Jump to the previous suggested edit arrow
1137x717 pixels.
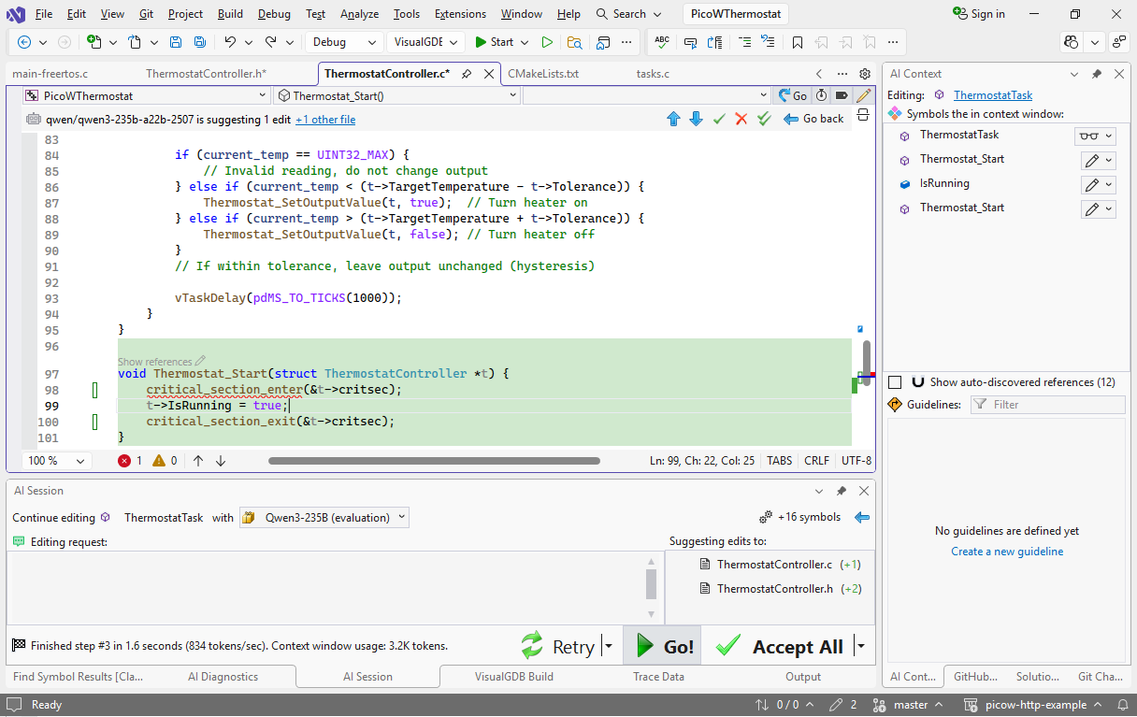(x=673, y=119)
